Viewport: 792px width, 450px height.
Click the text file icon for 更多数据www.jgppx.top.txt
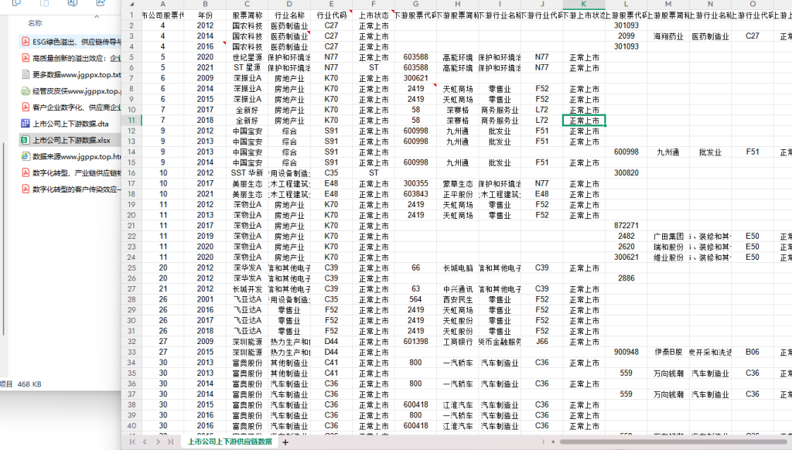pos(26,75)
